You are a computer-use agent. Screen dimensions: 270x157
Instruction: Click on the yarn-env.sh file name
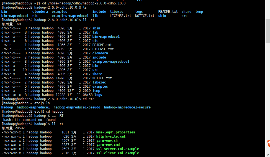tap(107, 141)
